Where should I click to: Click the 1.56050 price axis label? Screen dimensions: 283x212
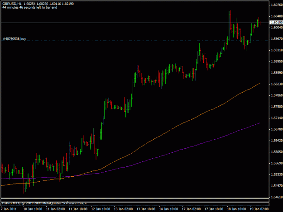coord(277,152)
